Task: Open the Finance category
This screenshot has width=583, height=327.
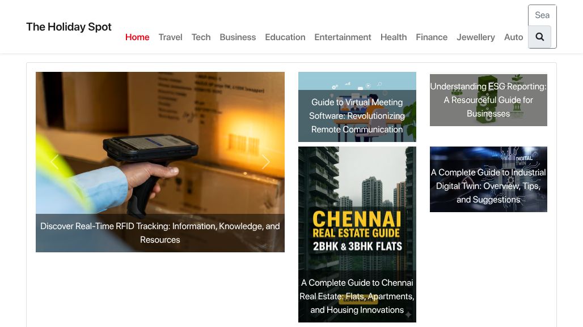Action: 432,37
